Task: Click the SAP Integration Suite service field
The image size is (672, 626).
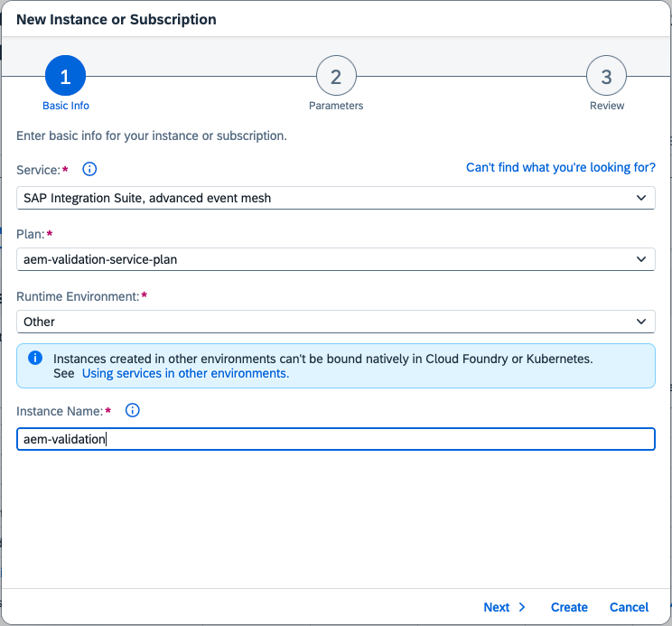Action: coord(336,198)
